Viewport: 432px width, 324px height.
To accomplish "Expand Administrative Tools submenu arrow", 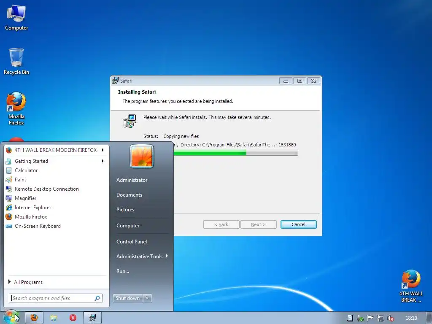I will 167,256.
